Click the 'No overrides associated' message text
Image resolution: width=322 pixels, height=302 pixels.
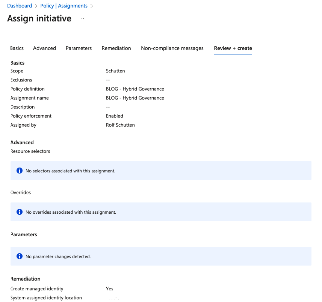(x=71, y=212)
